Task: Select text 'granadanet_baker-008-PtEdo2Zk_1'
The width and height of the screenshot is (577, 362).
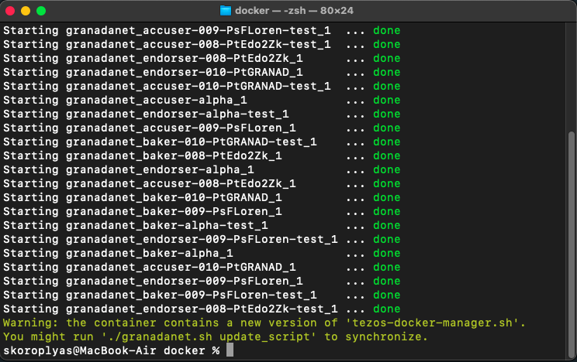Action: pyautogui.click(x=174, y=156)
